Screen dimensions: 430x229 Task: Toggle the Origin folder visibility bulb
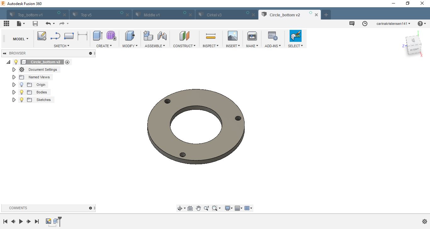(x=22, y=85)
